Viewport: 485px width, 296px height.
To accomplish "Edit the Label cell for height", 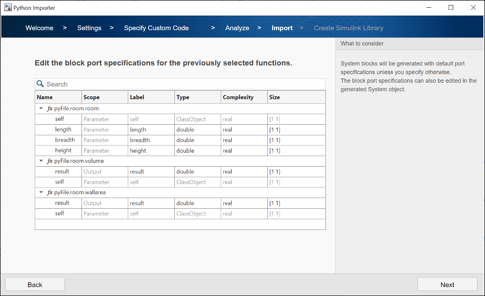I will pyautogui.click(x=151, y=151).
